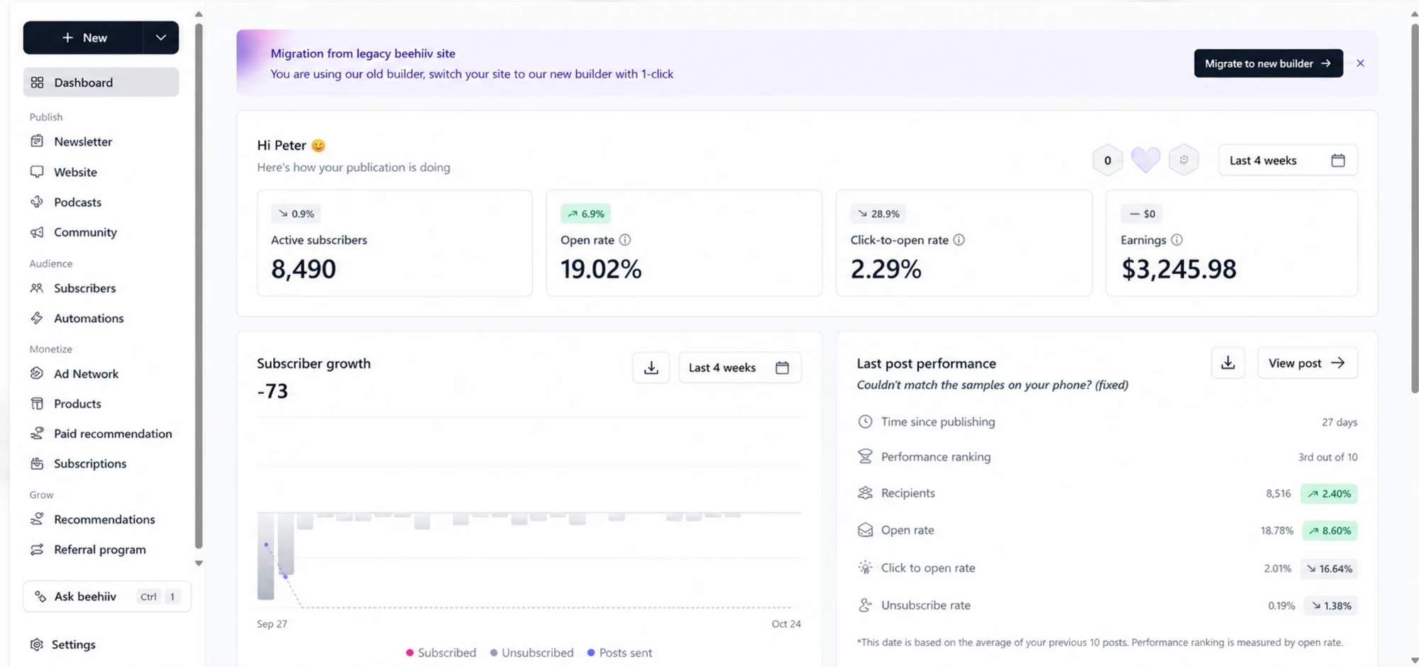Click the Performance ranking "3rd out of 10"
Viewport: 1419px width, 667px height.
(1327, 457)
